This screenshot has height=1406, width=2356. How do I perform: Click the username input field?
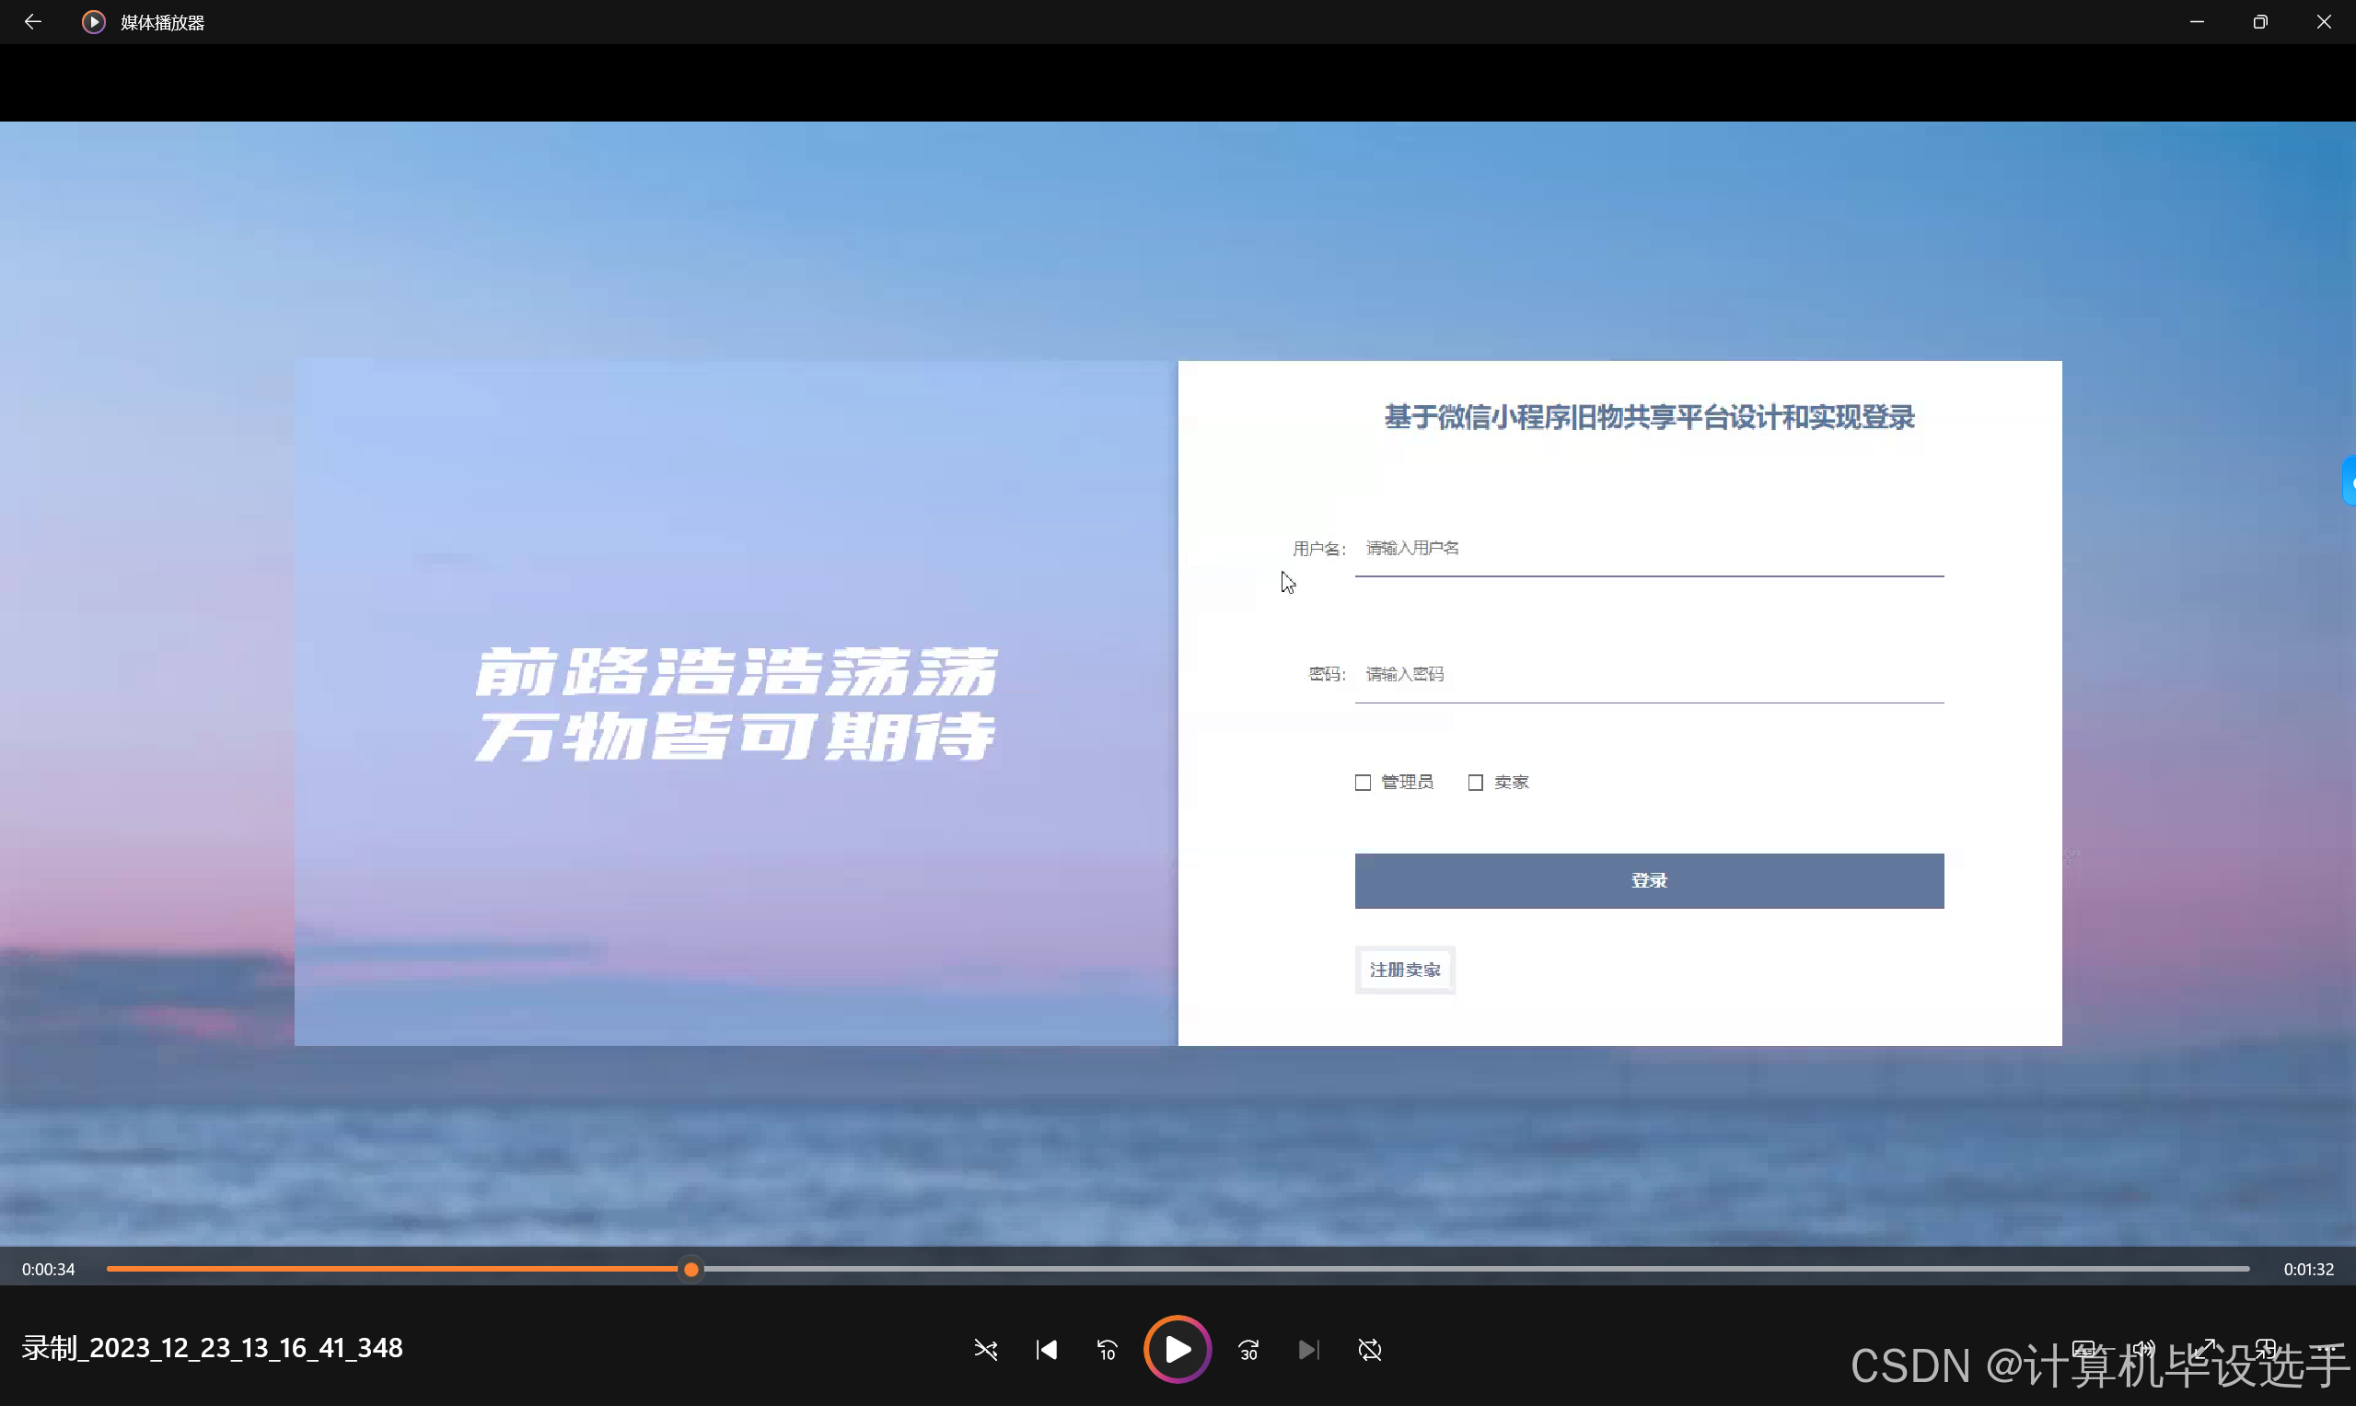click(x=1648, y=549)
